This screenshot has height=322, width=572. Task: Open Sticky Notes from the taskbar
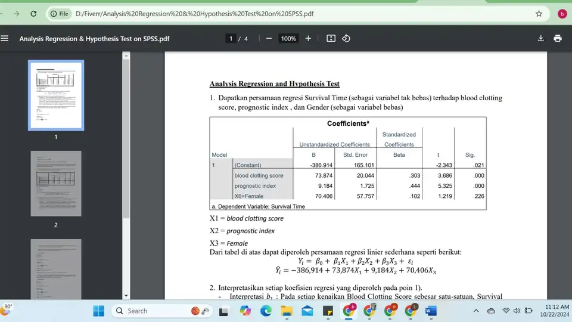328,311
